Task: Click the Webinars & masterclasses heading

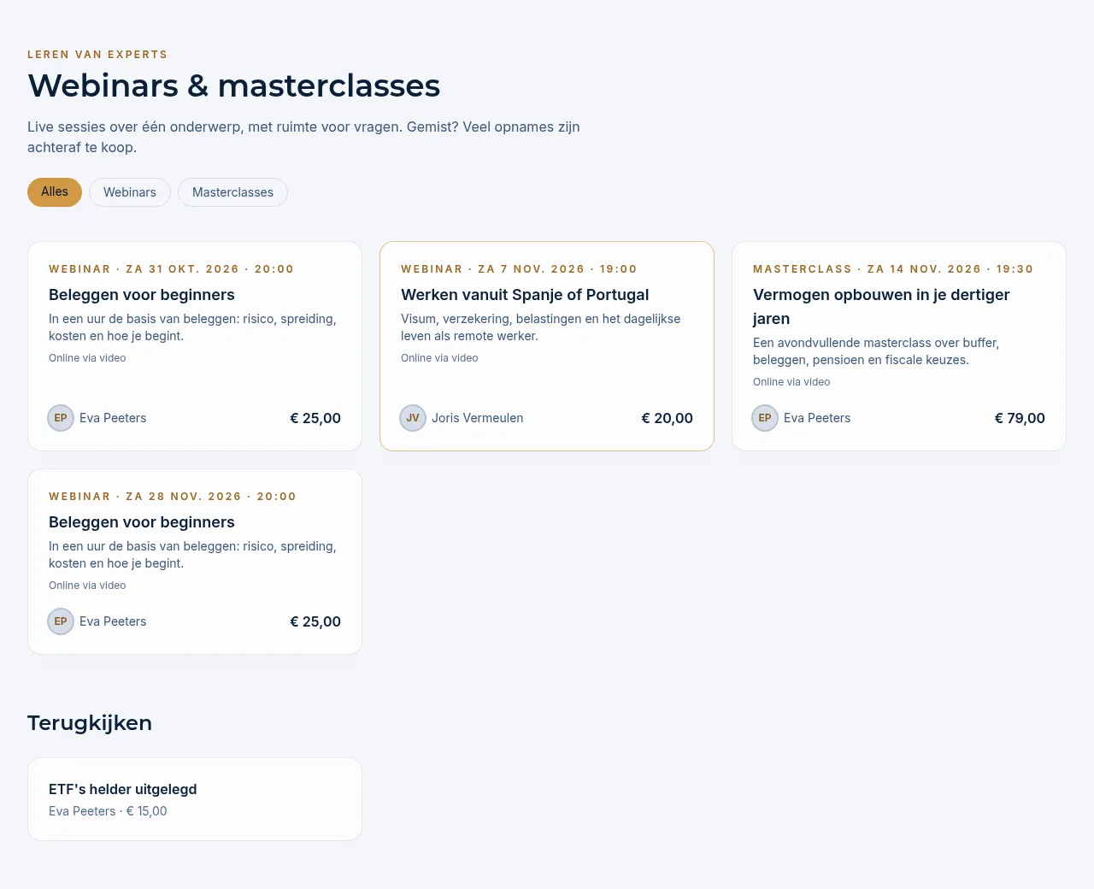Action: [233, 85]
